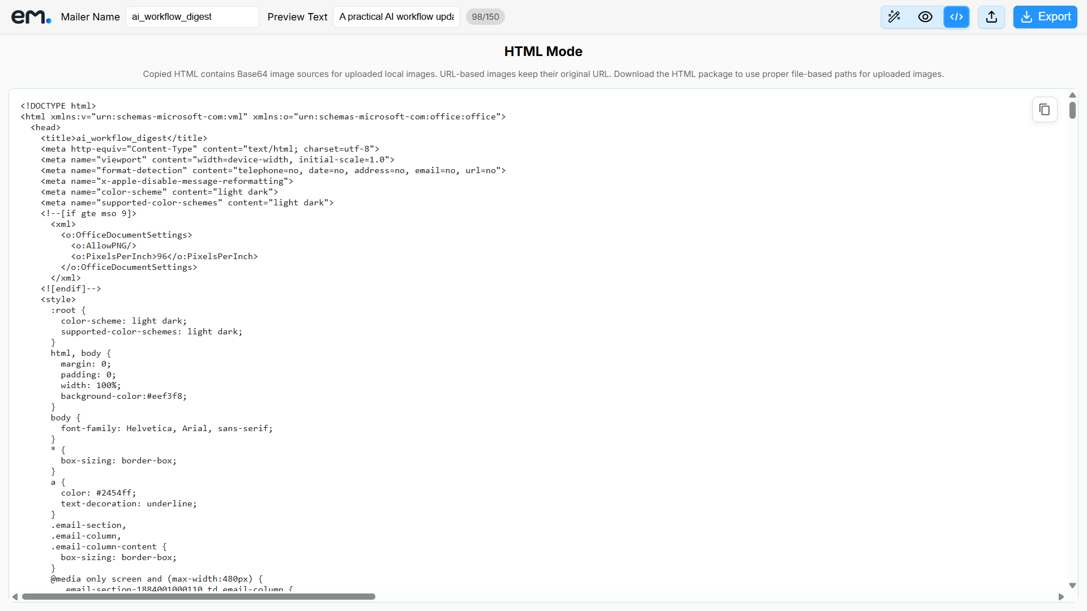Click the <!DOCTYPE html> line
The height and width of the screenshot is (611, 1087).
click(x=58, y=106)
